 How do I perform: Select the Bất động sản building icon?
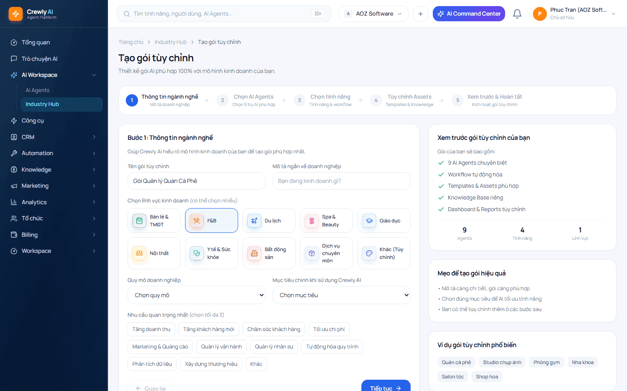coord(254,253)
